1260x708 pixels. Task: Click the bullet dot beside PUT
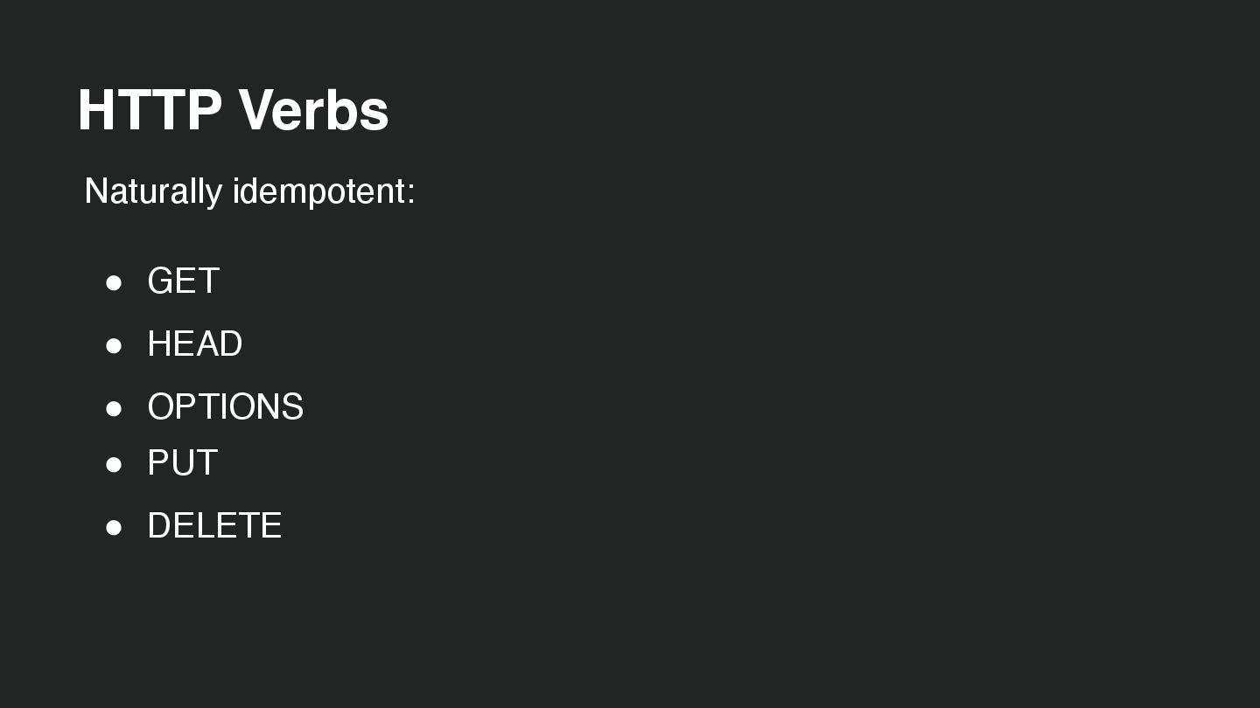pyautogui.click(x=114, y=465)
